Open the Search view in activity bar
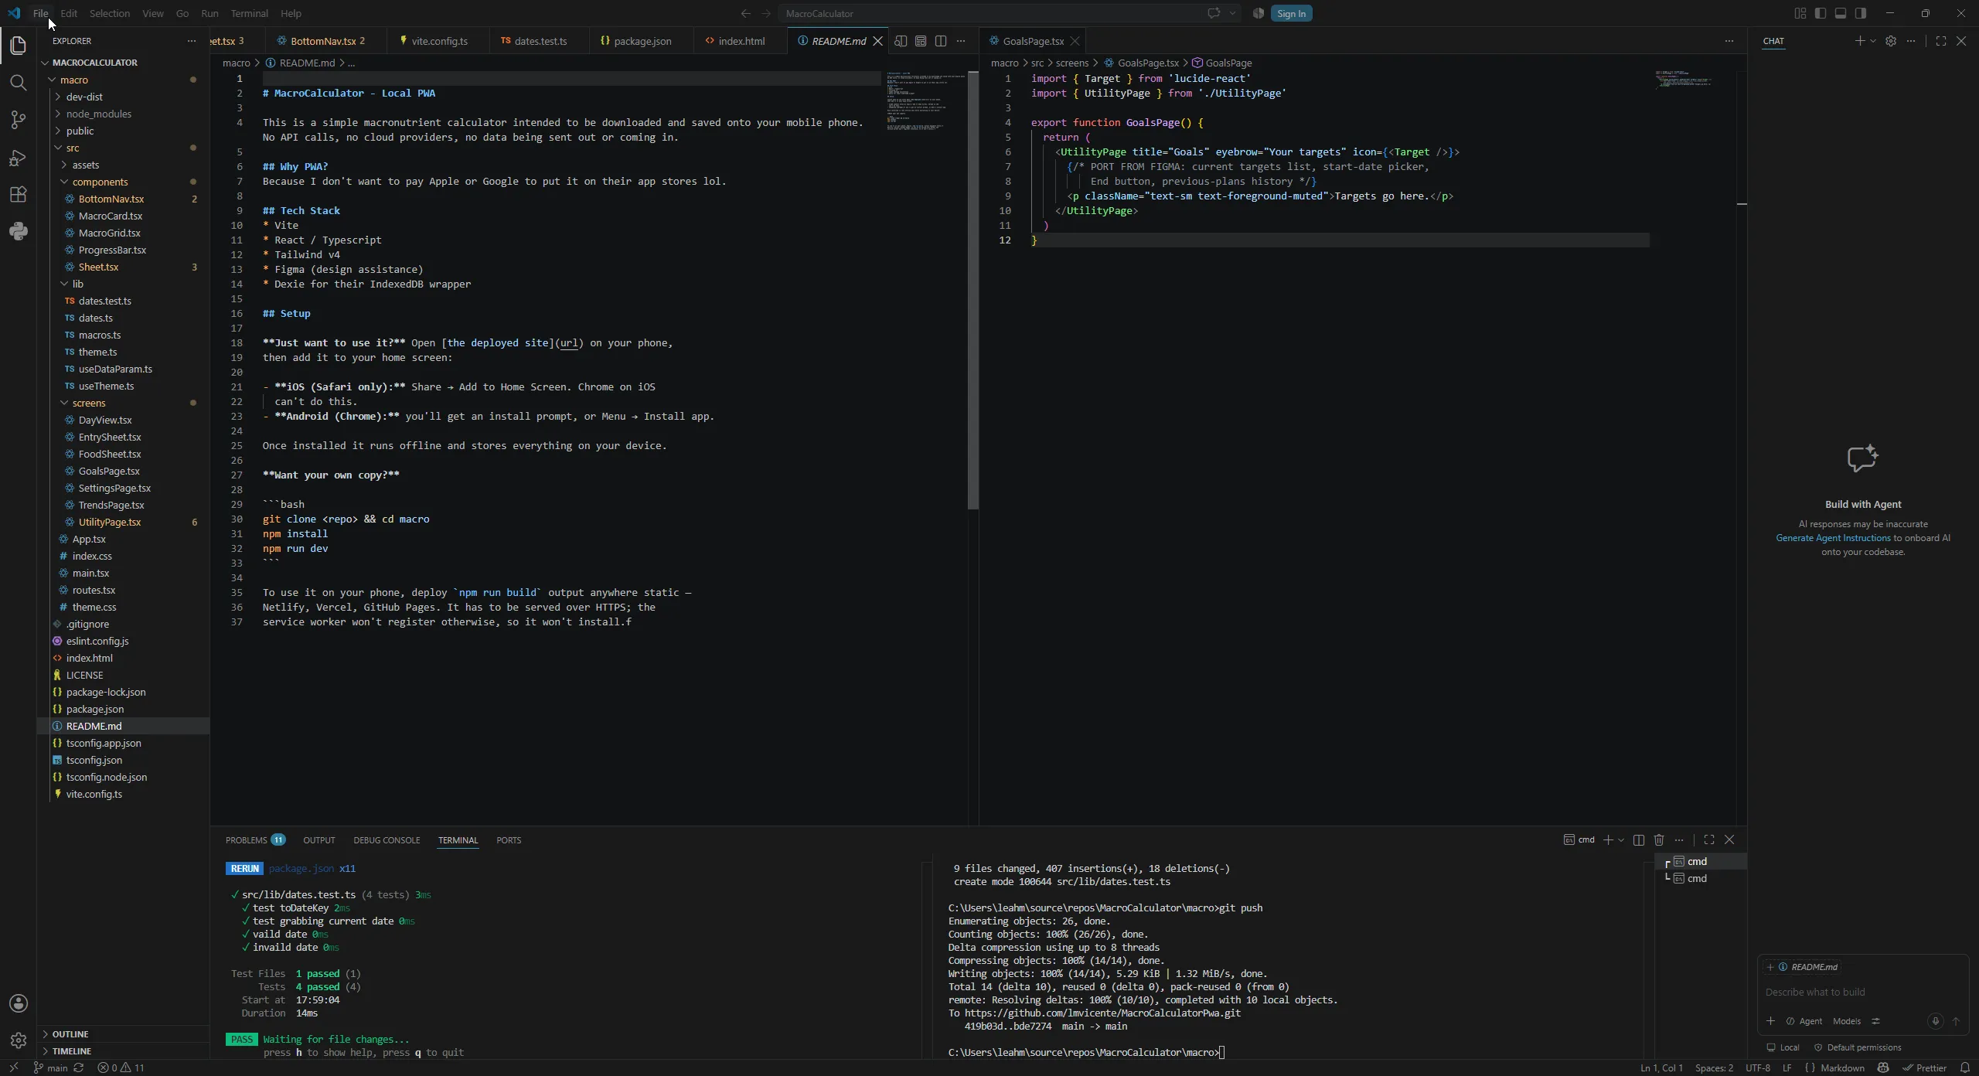 pos(19,82)
